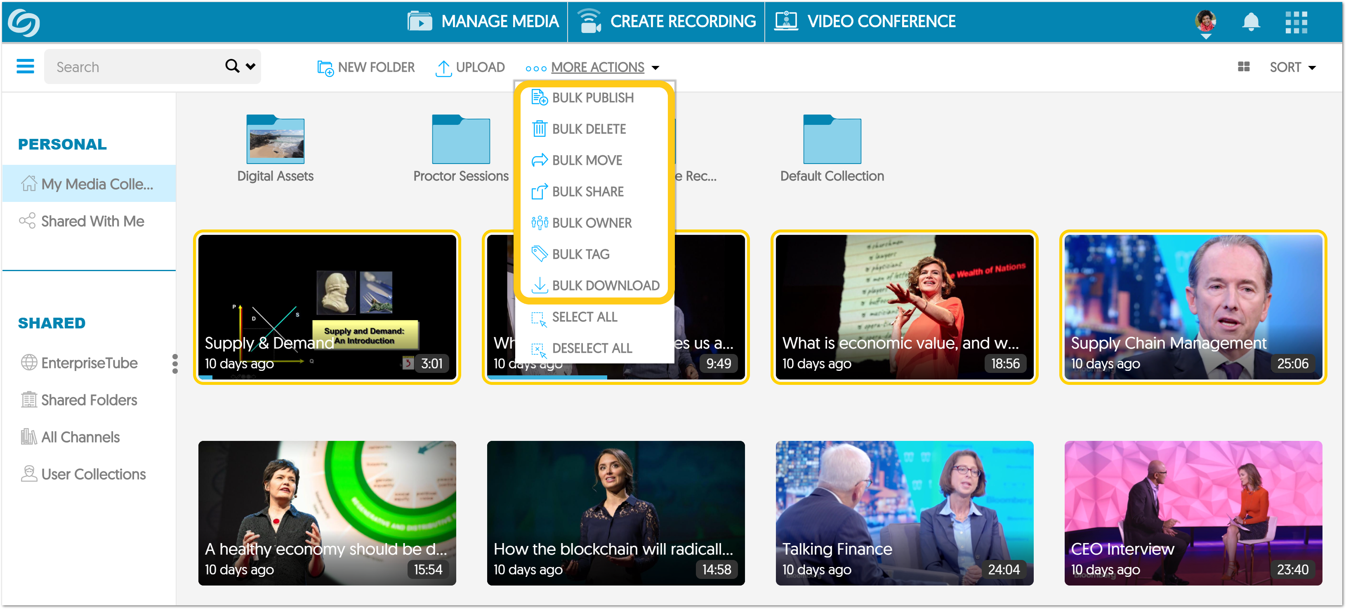Open the Manage Media section
Screen dimensions: 1346x609
click(484, 21)
